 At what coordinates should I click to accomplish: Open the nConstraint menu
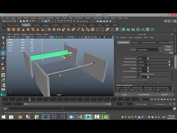point(79,18)
